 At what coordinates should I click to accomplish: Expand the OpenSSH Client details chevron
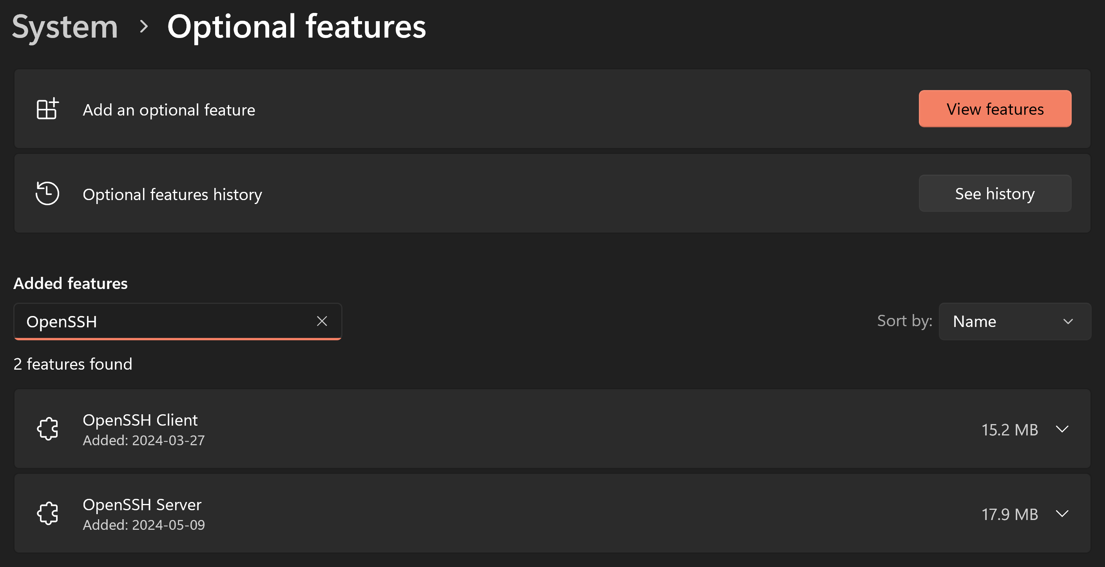[1063, 429]
